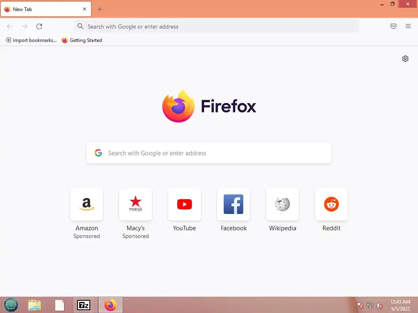Open the Save to Pocket icon
This screenshot has height=313, width=418.
[393, 26]
